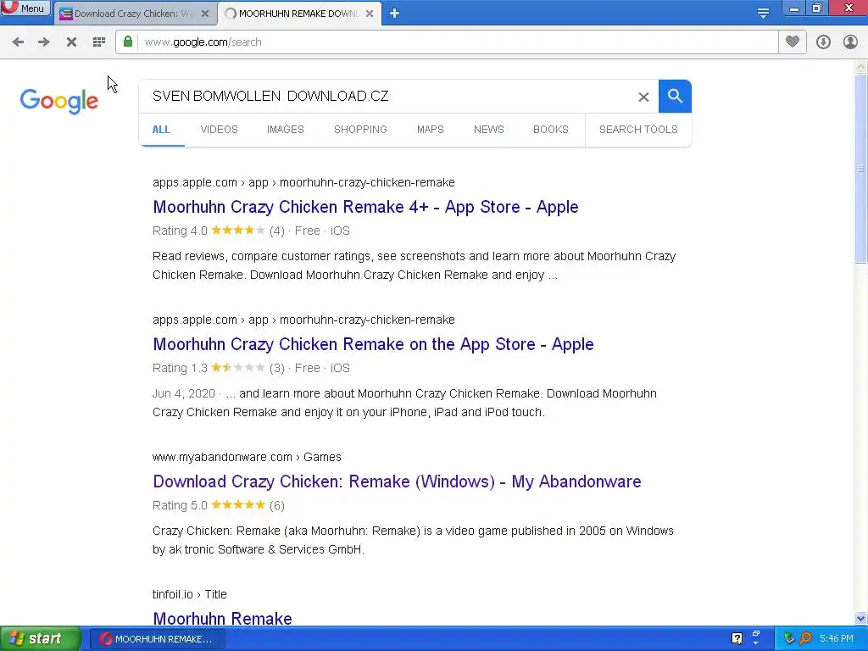This screenshot has height=651, width=868.
Task: Select the NEWS results tab
Action: click(x=489, y=130)
